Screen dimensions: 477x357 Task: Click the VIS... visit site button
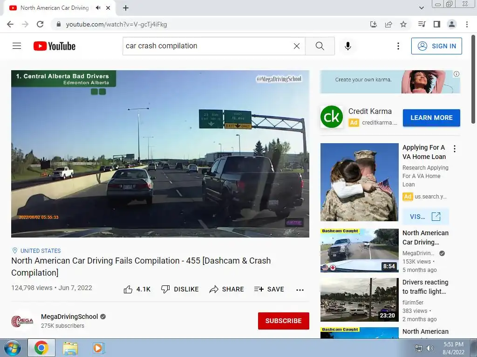click(425, 217)
